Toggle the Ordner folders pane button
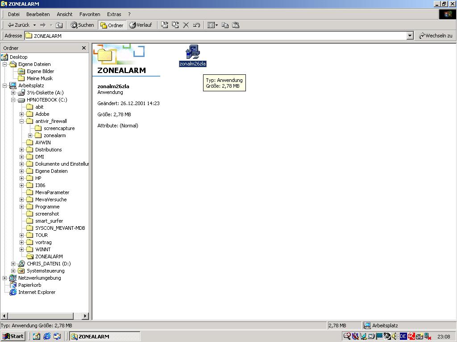457x342 pixels. point(112,25)
